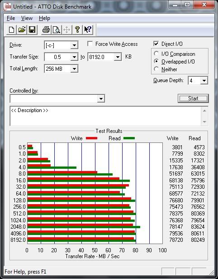Open the View menu
The image size is (218, 279).
[x=27, y=18]
